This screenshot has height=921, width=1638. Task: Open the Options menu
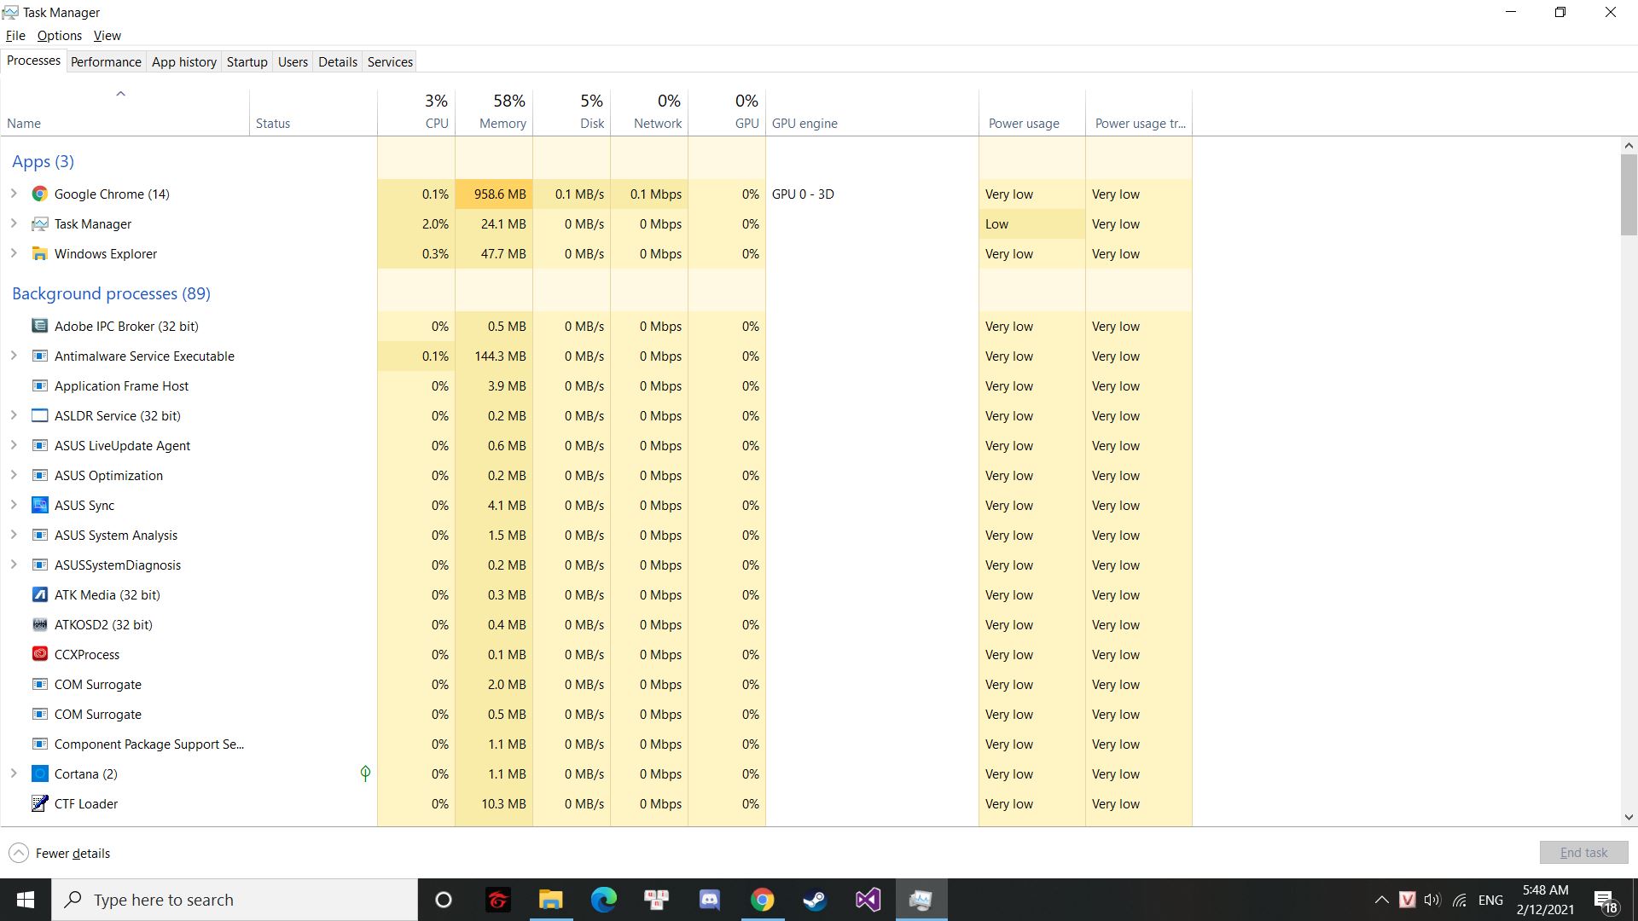pos(61,35)
